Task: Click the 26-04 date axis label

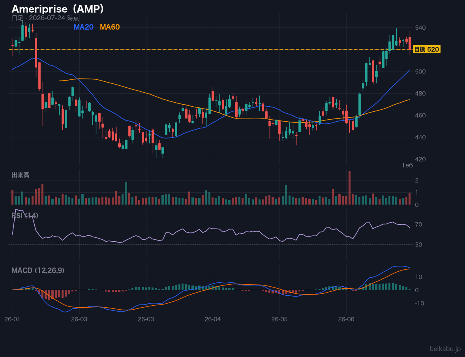Action: (x=213, y=319)
